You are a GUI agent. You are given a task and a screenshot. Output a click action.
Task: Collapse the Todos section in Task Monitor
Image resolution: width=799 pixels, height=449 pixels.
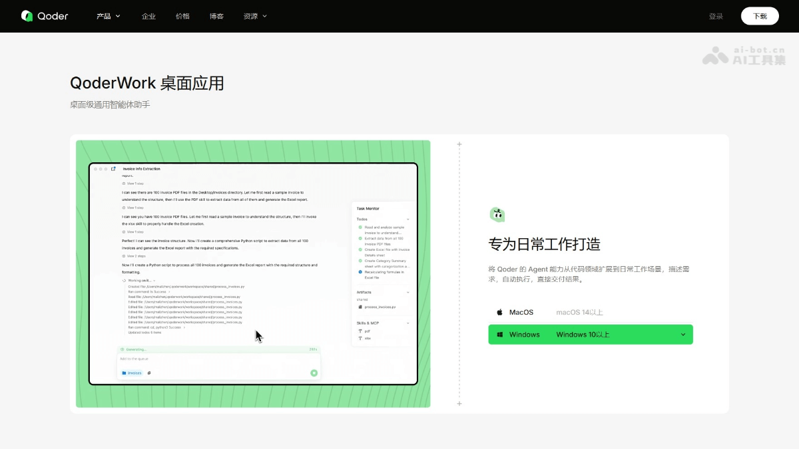[407, 220]
